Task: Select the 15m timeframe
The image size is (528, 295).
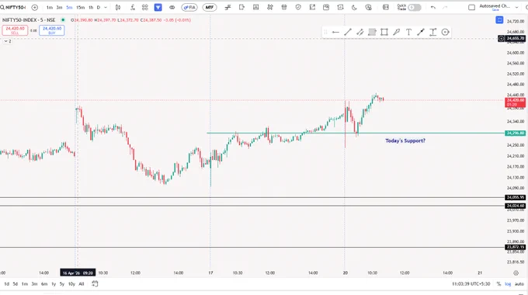Action: tap(81, 8)
